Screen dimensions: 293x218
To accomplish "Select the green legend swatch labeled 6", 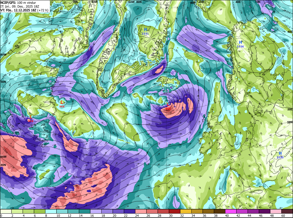I will [40, 211].
